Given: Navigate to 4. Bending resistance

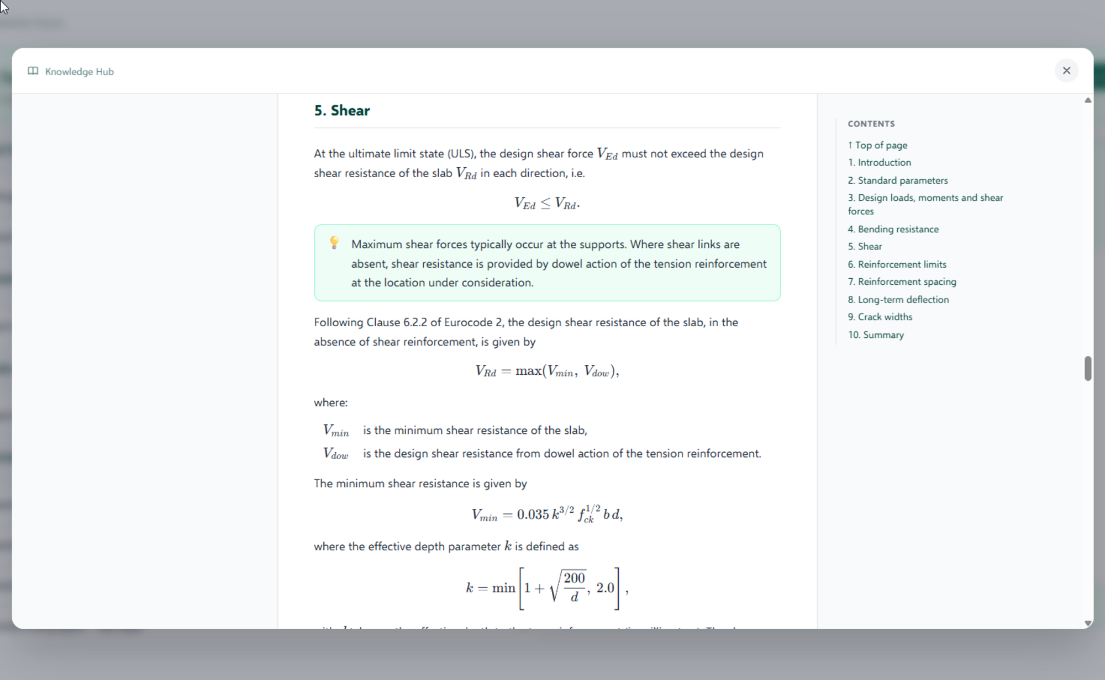Looking at the screenshot, I should click(893, 229).
